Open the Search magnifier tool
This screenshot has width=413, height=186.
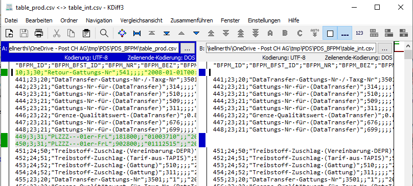pyautogui.click(x=104, y=33)
